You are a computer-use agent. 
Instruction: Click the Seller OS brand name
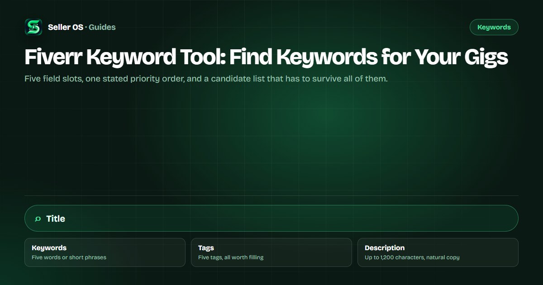[x=66, y=27]
